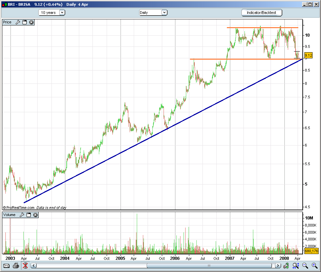
Task: Click the 2006 date axis label
Action: (175, 258)
